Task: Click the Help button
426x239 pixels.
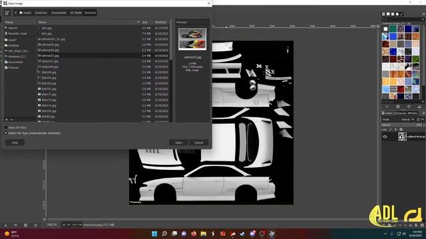Action: click(15, 143)
